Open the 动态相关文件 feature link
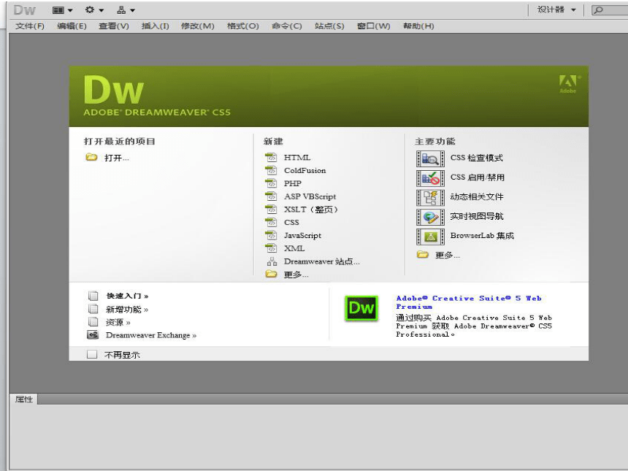 [x=477, y=196]
